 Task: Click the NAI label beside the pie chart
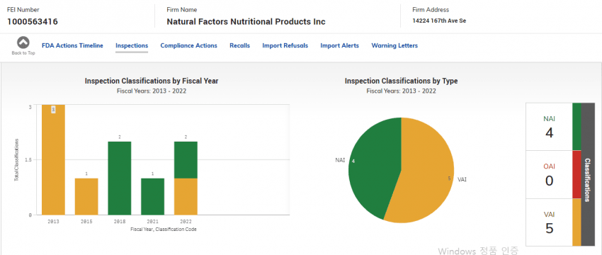click(x=340, y=160)
